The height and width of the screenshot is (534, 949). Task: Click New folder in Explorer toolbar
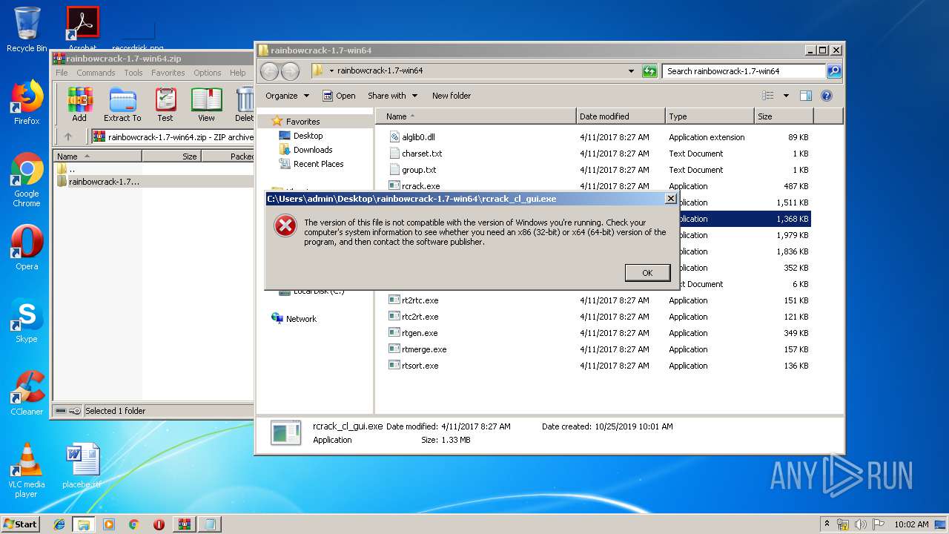point(452,96)
